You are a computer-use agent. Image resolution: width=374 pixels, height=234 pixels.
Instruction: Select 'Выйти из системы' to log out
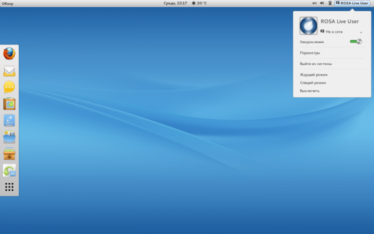click(316, 64)
